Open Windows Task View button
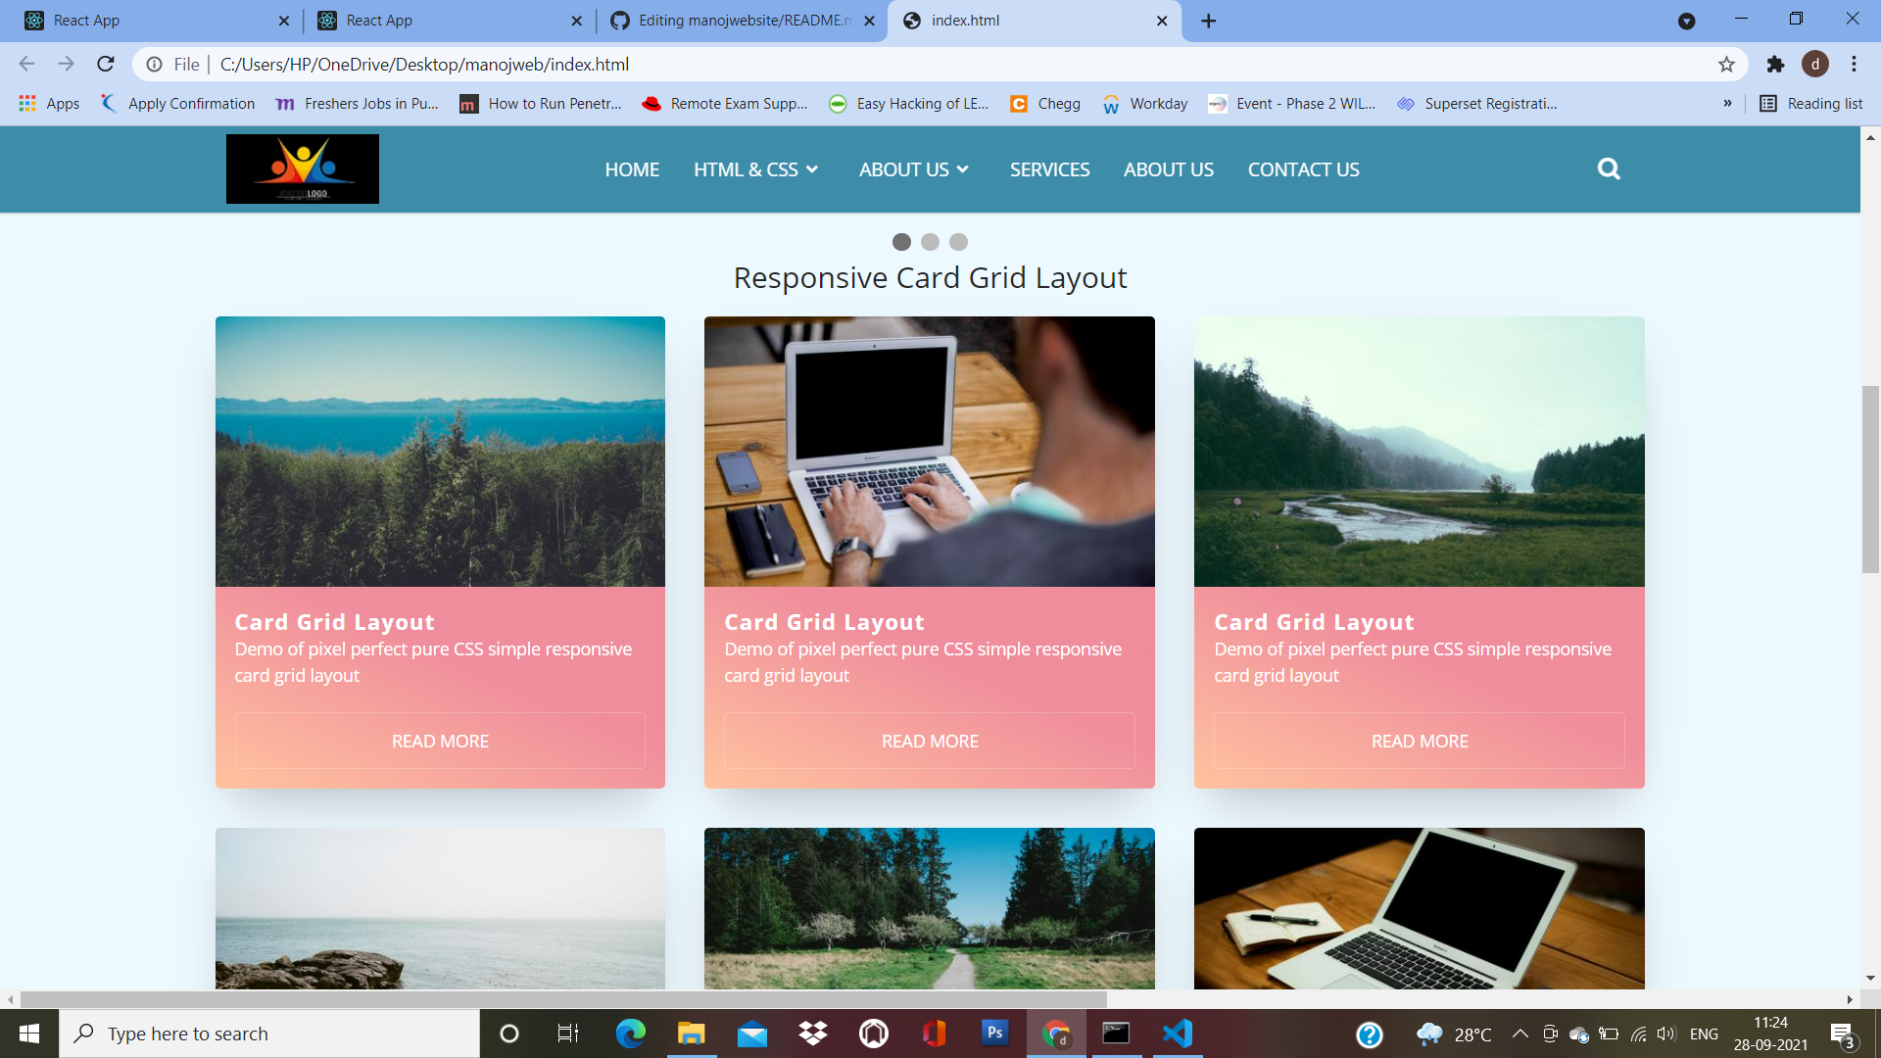The height and width of the screenshot is (1058, 1881). (x=568, y=1034)
